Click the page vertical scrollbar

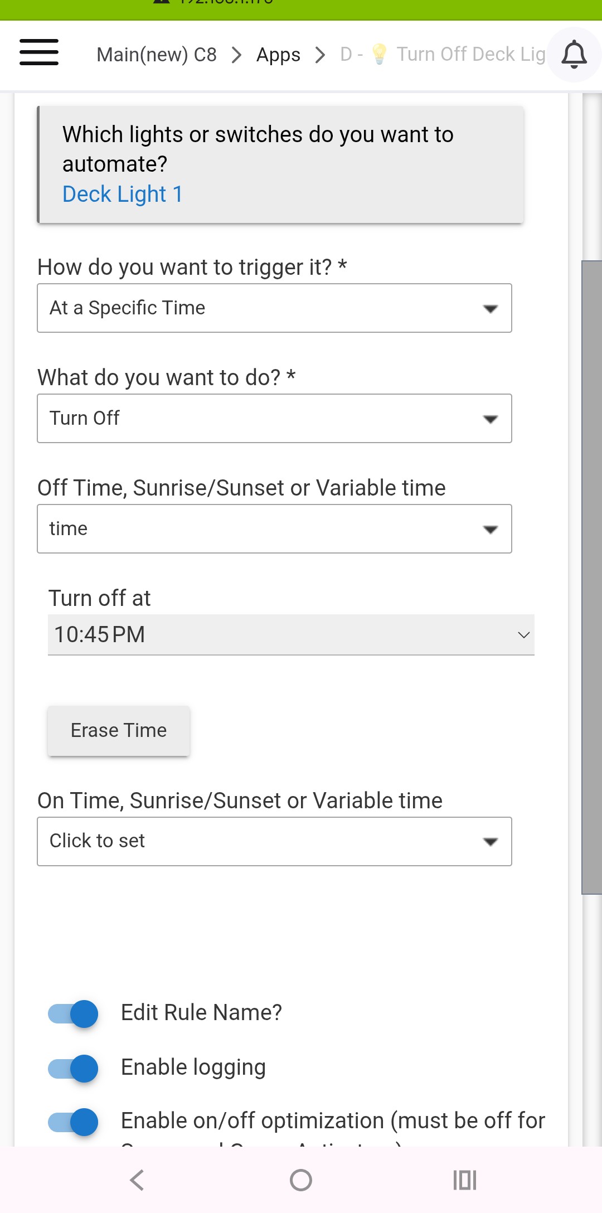591,576
